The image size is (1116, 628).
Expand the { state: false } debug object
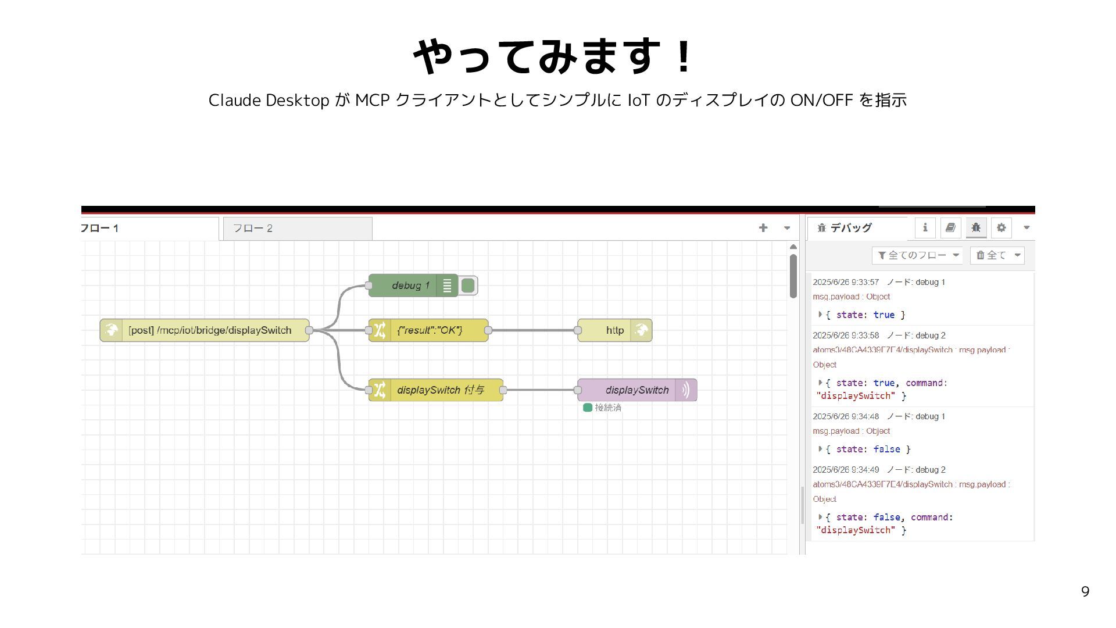[x=820, y=449]
